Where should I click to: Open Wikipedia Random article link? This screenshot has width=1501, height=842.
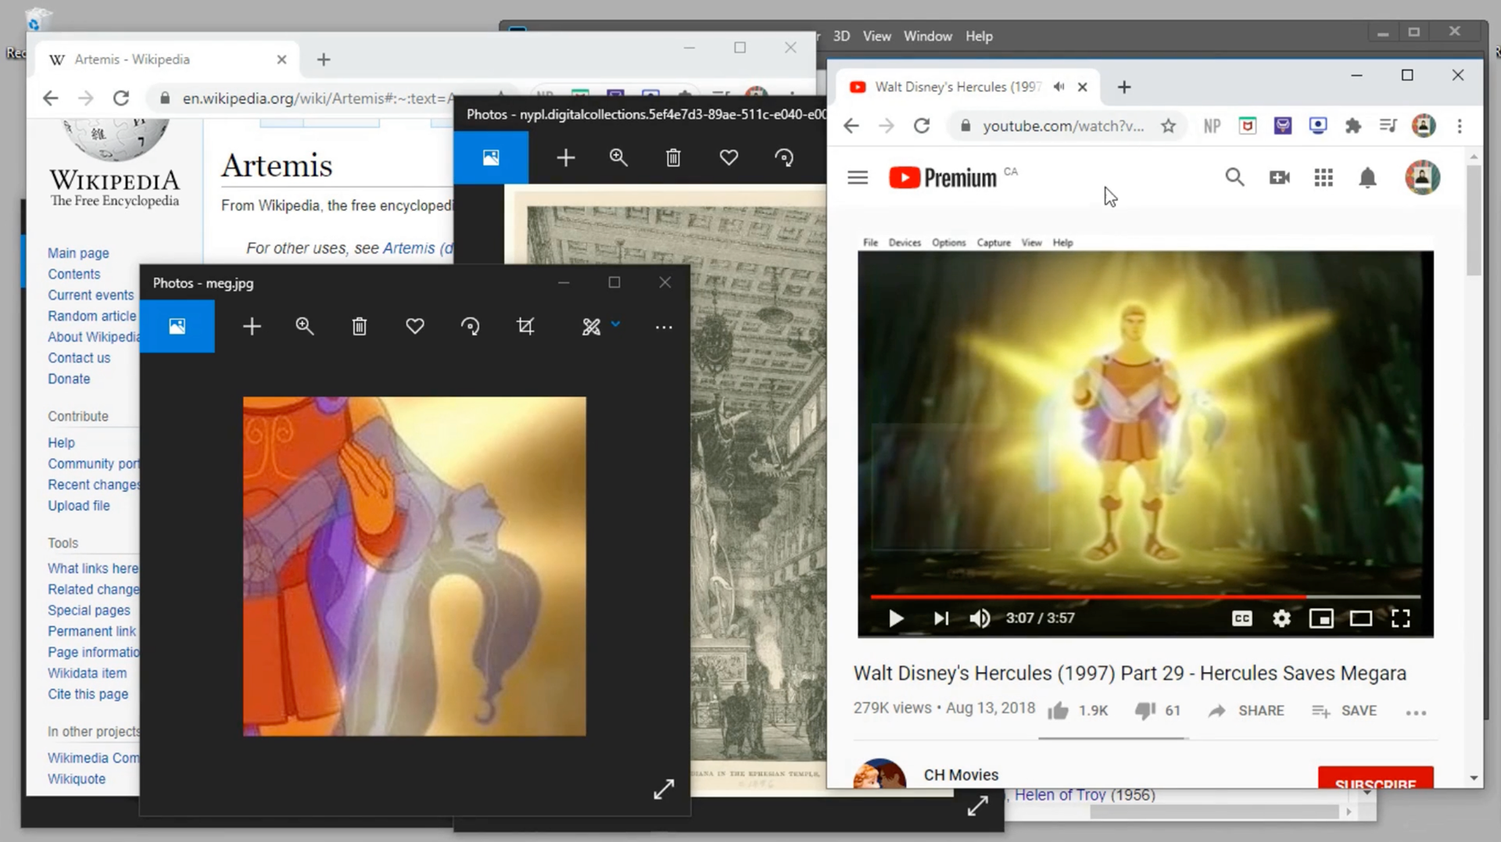point(91,316)
